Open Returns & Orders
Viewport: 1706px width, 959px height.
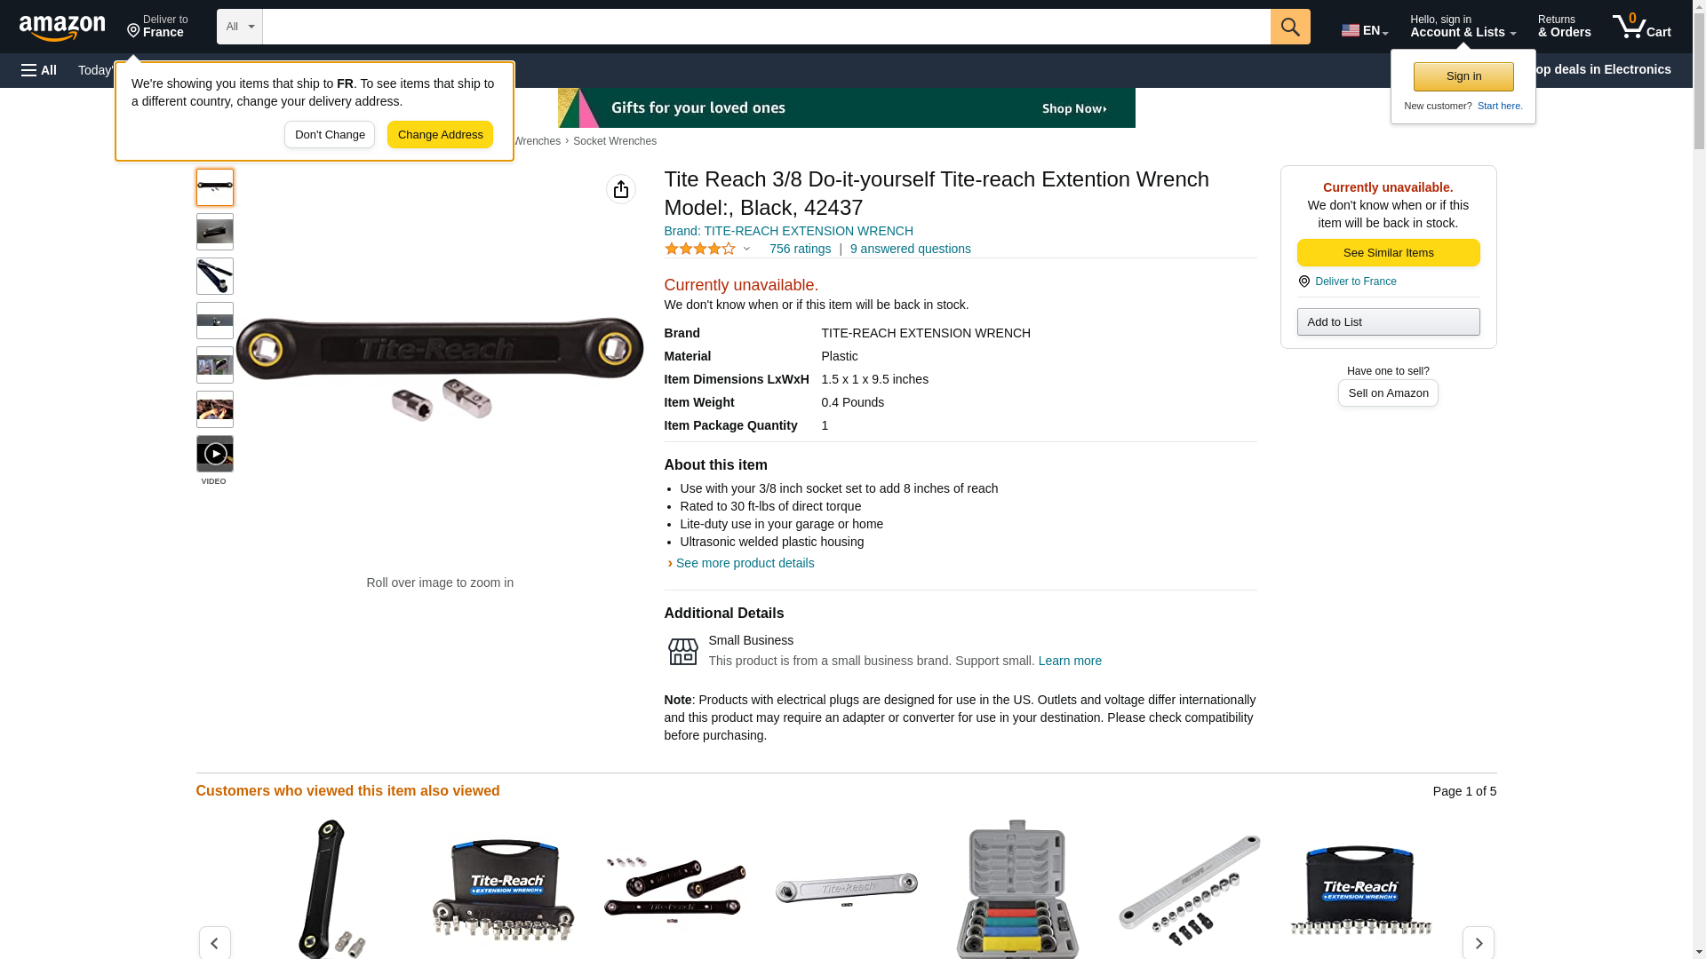[x=1564, y=27]
